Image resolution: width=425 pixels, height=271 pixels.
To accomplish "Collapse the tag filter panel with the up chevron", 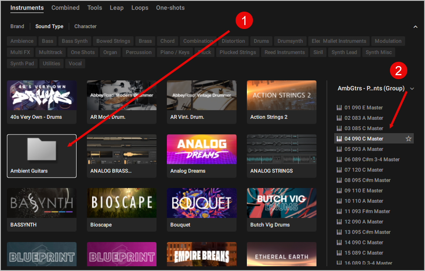I will pos(415,26).
